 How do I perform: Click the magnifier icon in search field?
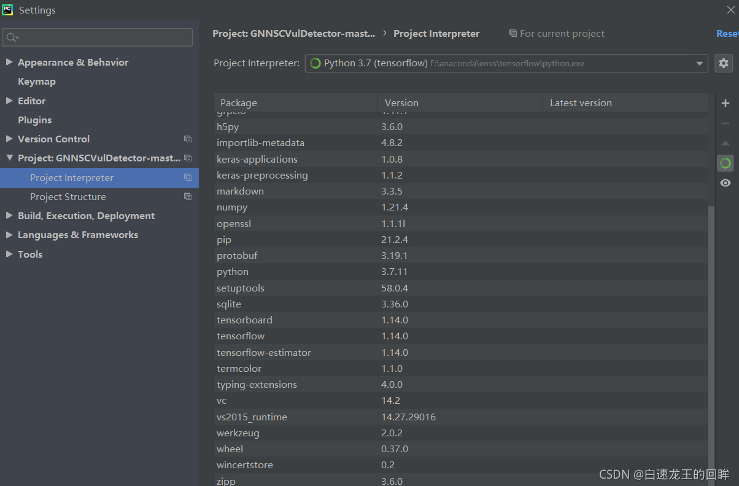click(x=12, y=37)
